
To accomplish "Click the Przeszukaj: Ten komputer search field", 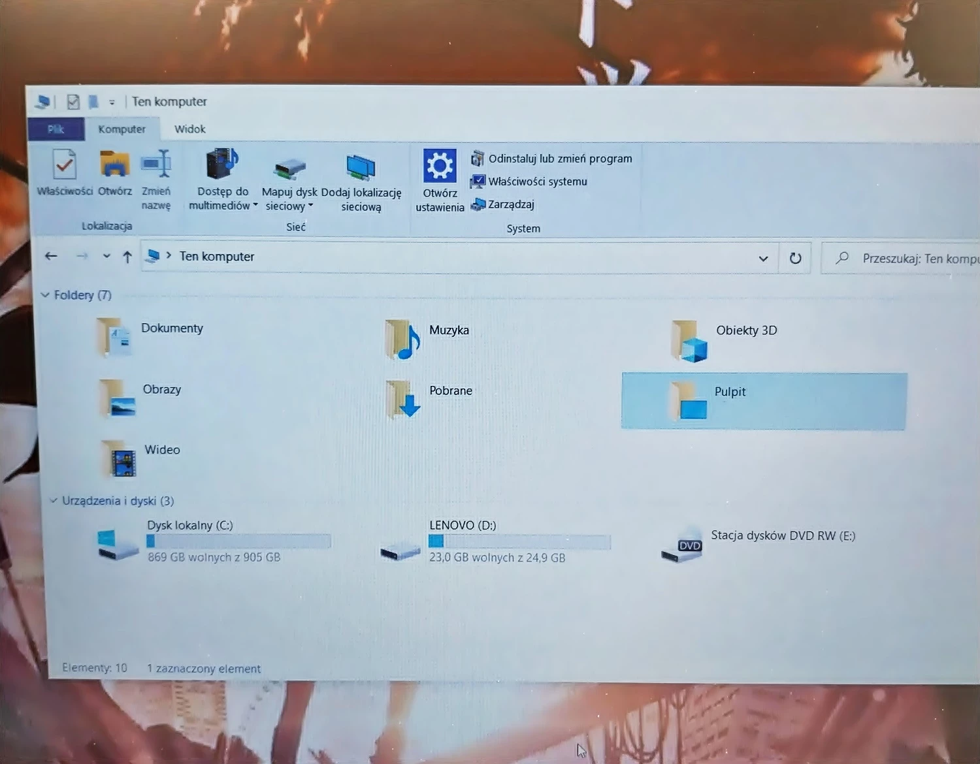I will pos(915,259).
